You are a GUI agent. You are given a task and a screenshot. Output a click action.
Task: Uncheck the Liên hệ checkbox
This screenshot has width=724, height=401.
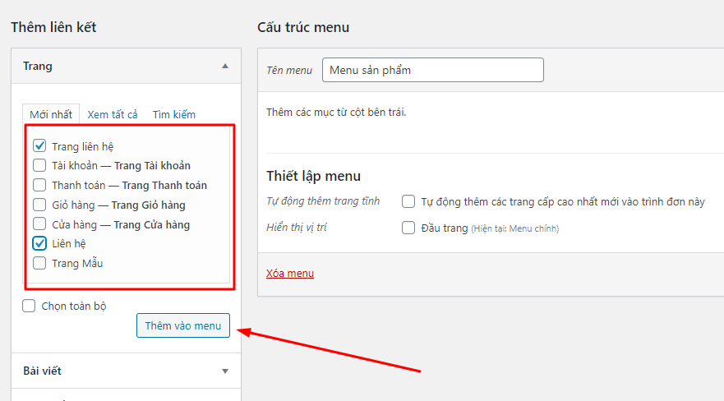pyautogui.click(x=39, y=243)
